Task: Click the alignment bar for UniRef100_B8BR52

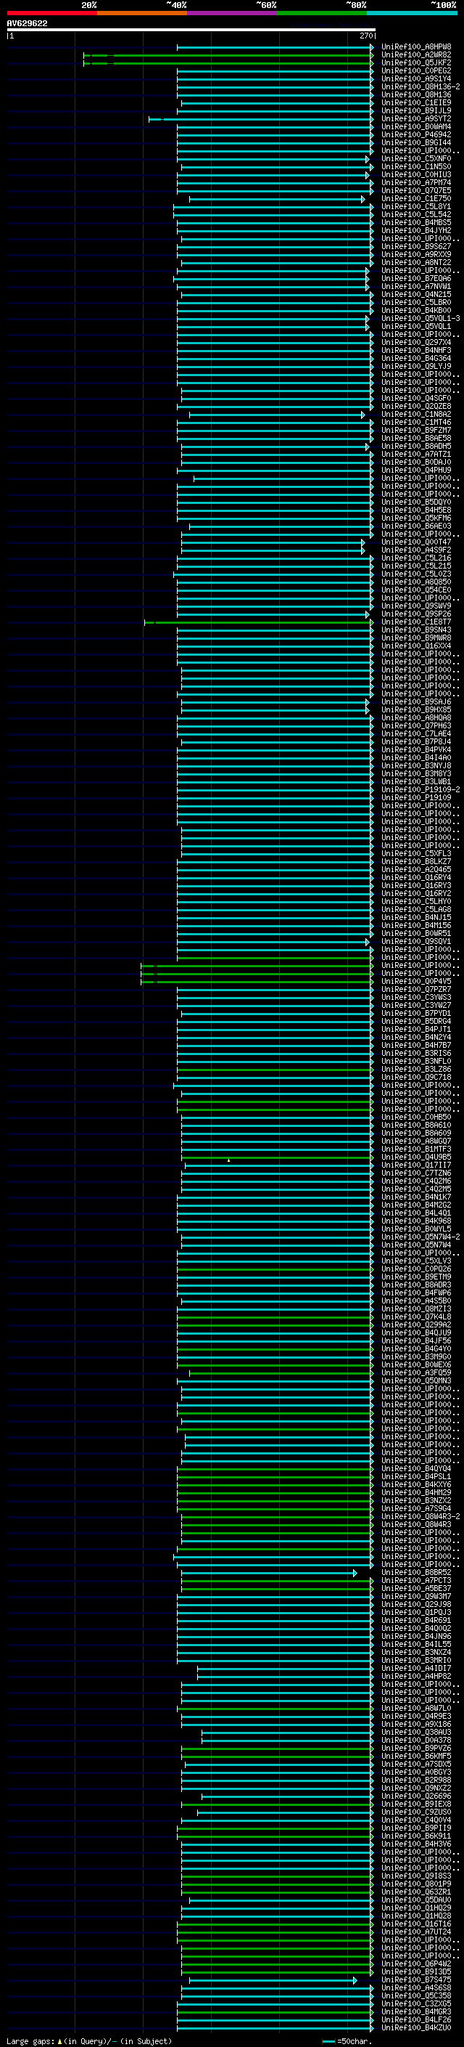Action: (x=269, y=1573)
